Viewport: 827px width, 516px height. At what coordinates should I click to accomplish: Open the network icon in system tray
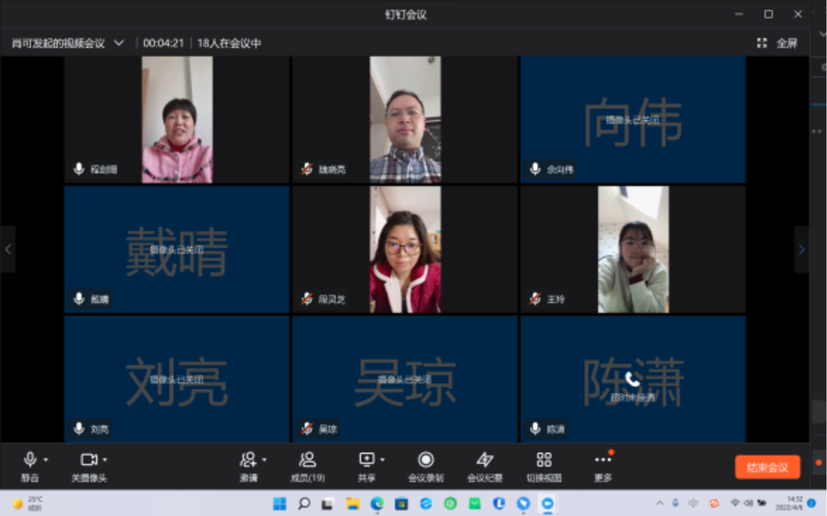(x=735, y=503)
